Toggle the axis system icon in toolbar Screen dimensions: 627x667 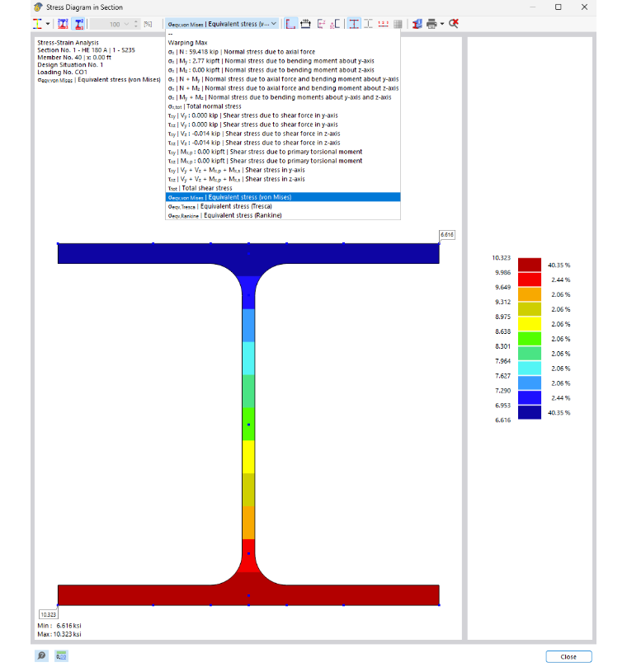coord(290,24)
